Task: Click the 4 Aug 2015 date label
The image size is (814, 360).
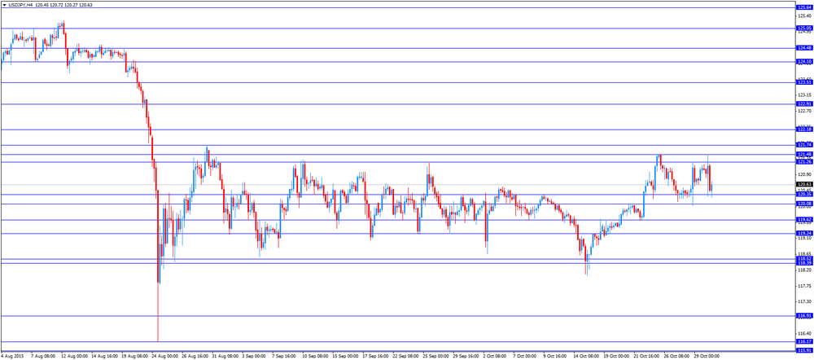Action: pyautogui.click(x=11, y=357)
